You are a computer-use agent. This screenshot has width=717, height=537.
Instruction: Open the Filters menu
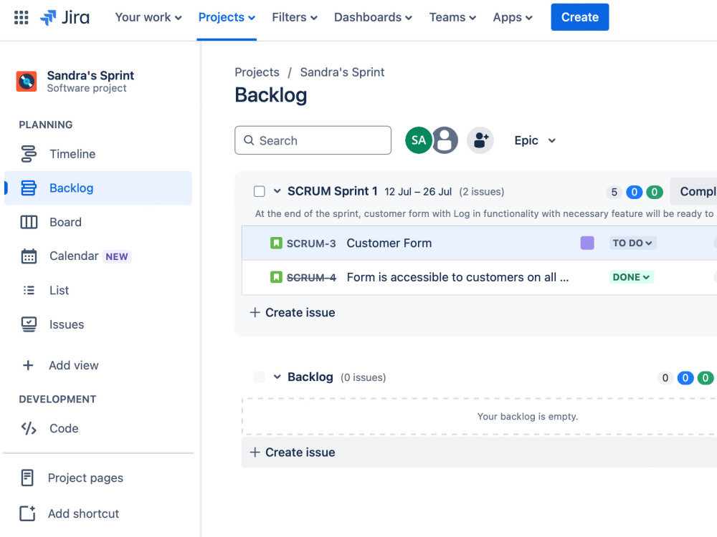(x=295, y=17)
